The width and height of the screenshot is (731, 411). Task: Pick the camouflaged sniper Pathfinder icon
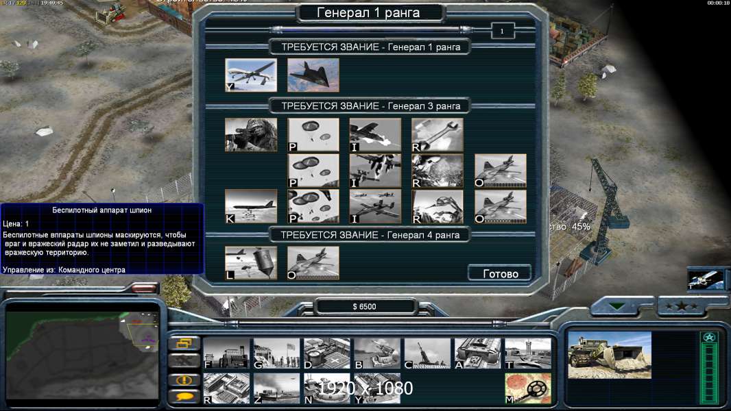point(251,134)
